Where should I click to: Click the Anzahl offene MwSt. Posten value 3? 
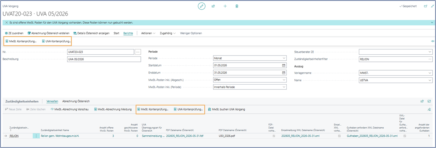click(x=113, y=136)
